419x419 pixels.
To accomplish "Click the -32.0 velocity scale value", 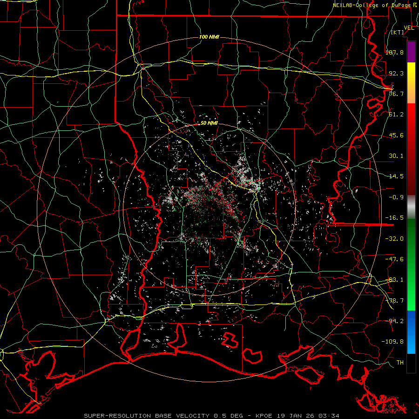I will (394, 239).
